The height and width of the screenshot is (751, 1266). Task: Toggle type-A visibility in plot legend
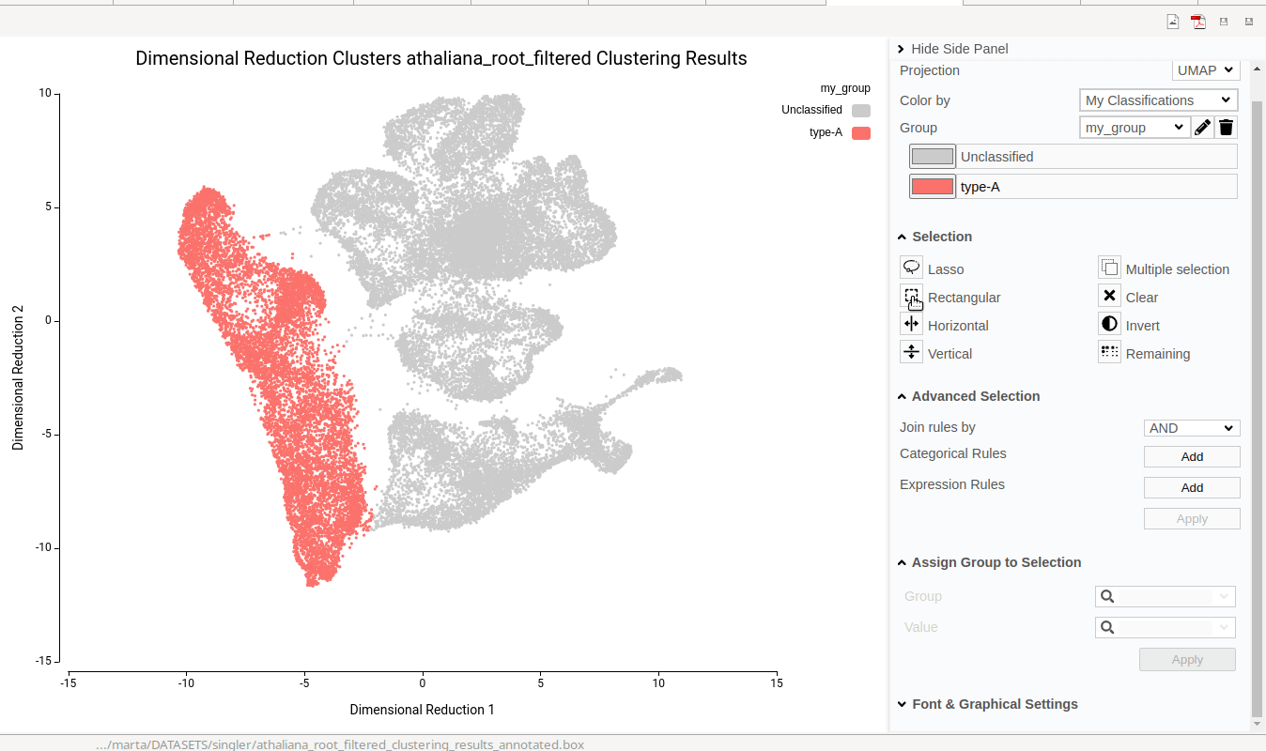coord(860,133)
